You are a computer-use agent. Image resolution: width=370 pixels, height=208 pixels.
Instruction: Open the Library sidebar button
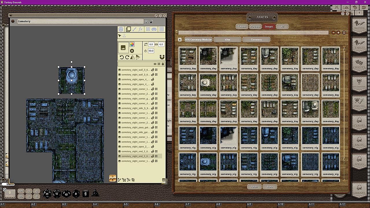tap(359, 189)
